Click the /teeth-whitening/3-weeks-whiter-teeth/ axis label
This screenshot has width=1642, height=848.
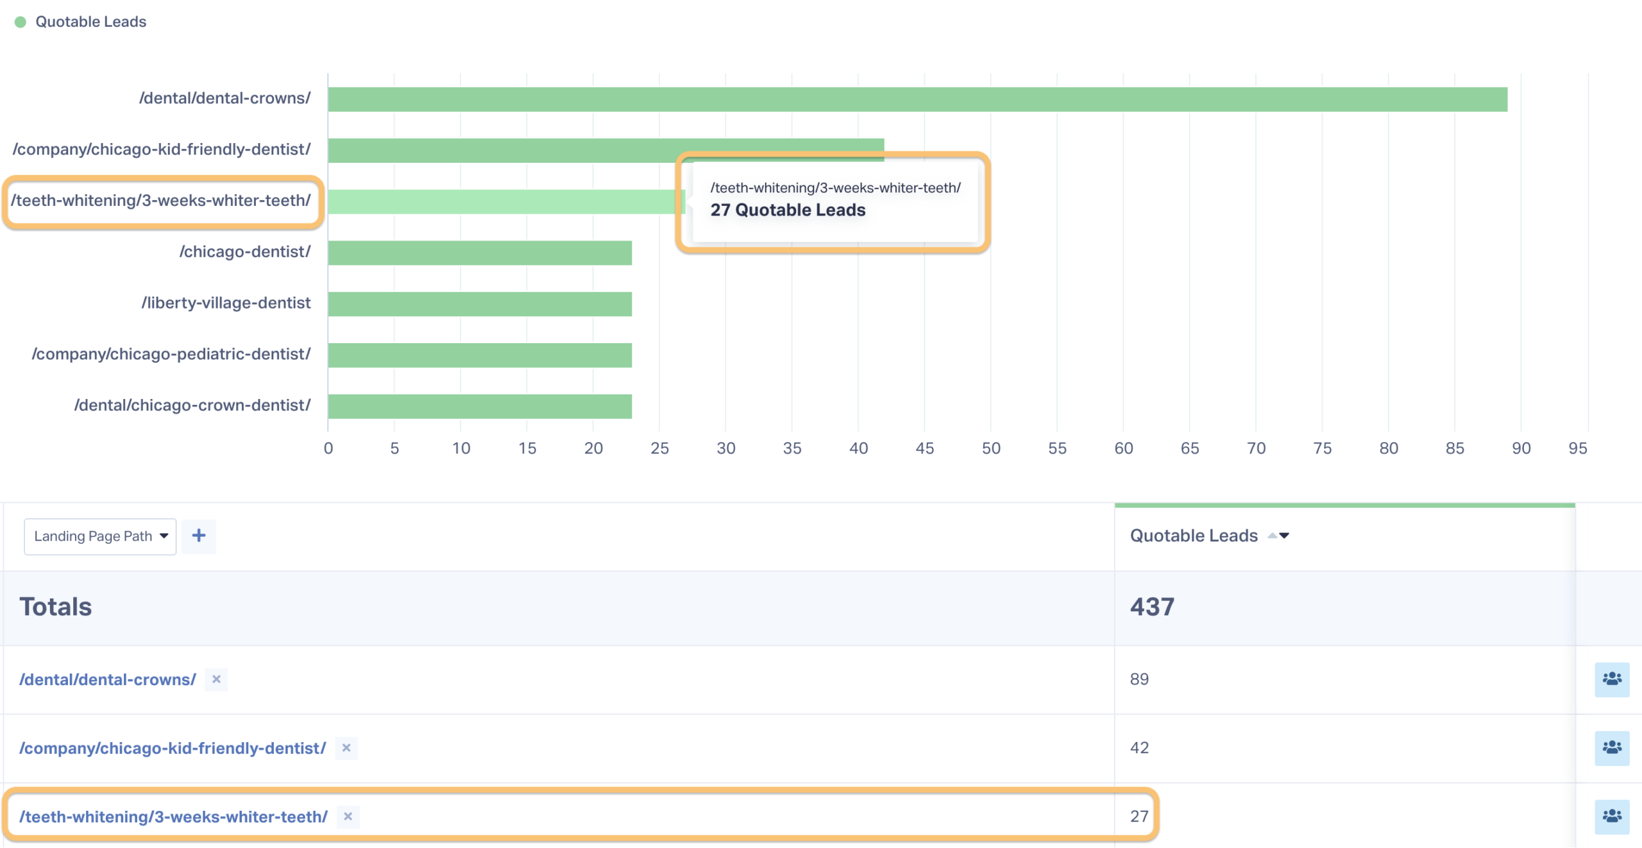160,201
